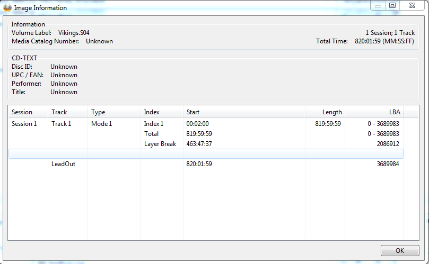Click the Total row start 819:59:59
The height and width of the screenshot is (264, 429).
pyautogui.click(x=199, y=134)
